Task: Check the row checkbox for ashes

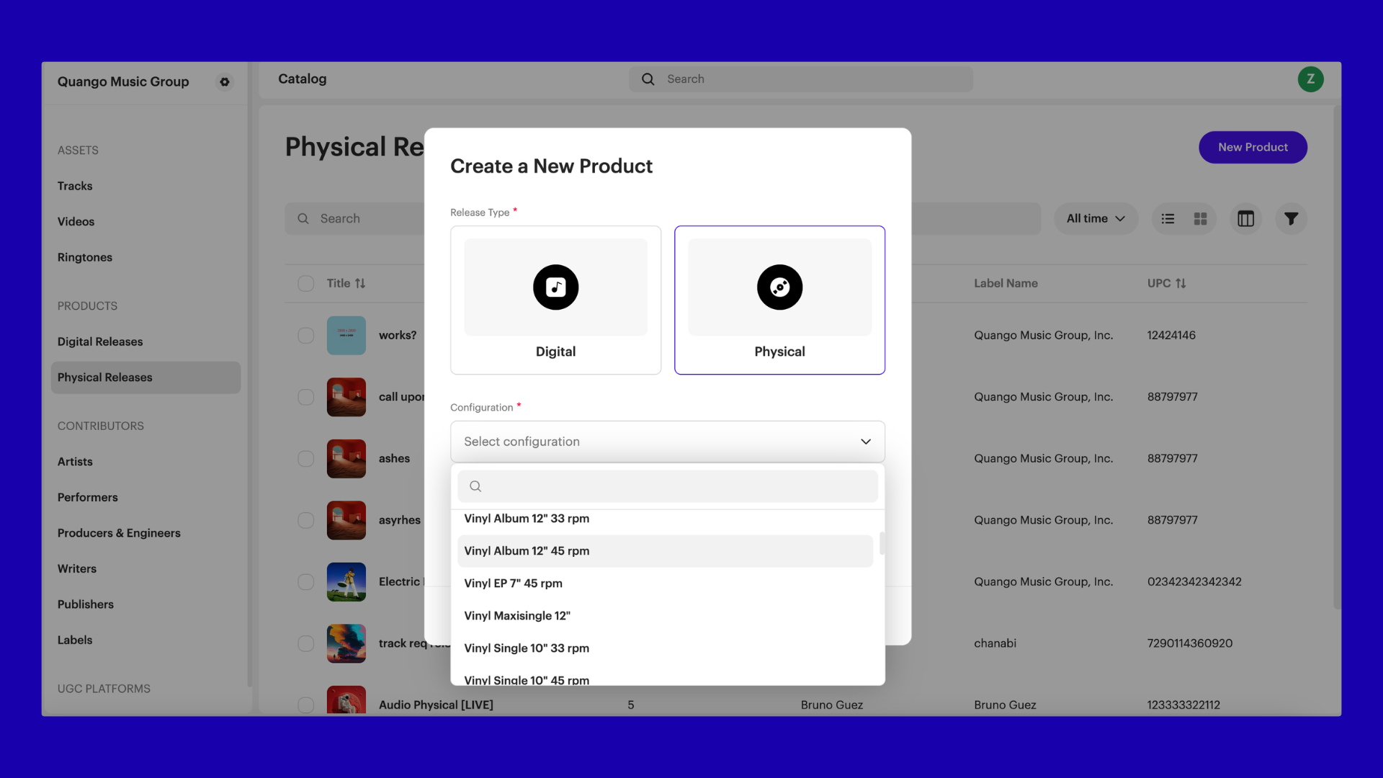Action: [306, 459]
